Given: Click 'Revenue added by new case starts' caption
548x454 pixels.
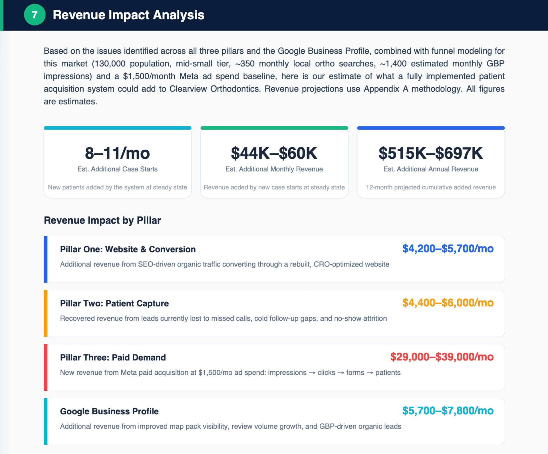Looking at the screenshot, I should 274,187.
